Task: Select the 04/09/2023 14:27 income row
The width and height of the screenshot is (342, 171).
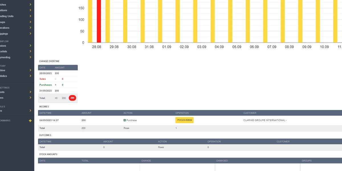Action: click(49, 120)
